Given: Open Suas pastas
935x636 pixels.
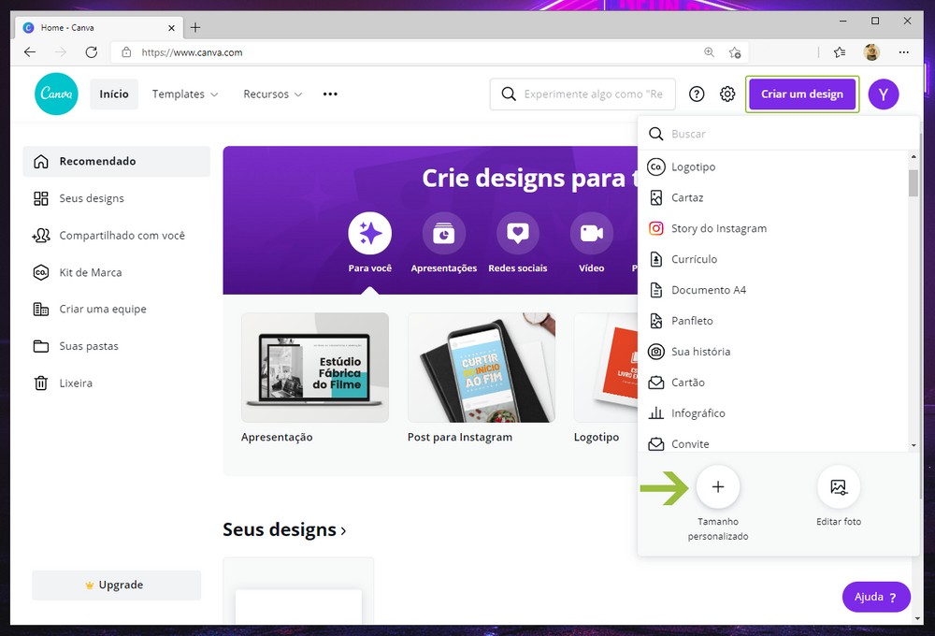Looking at the screenshot, I should 116,346.
